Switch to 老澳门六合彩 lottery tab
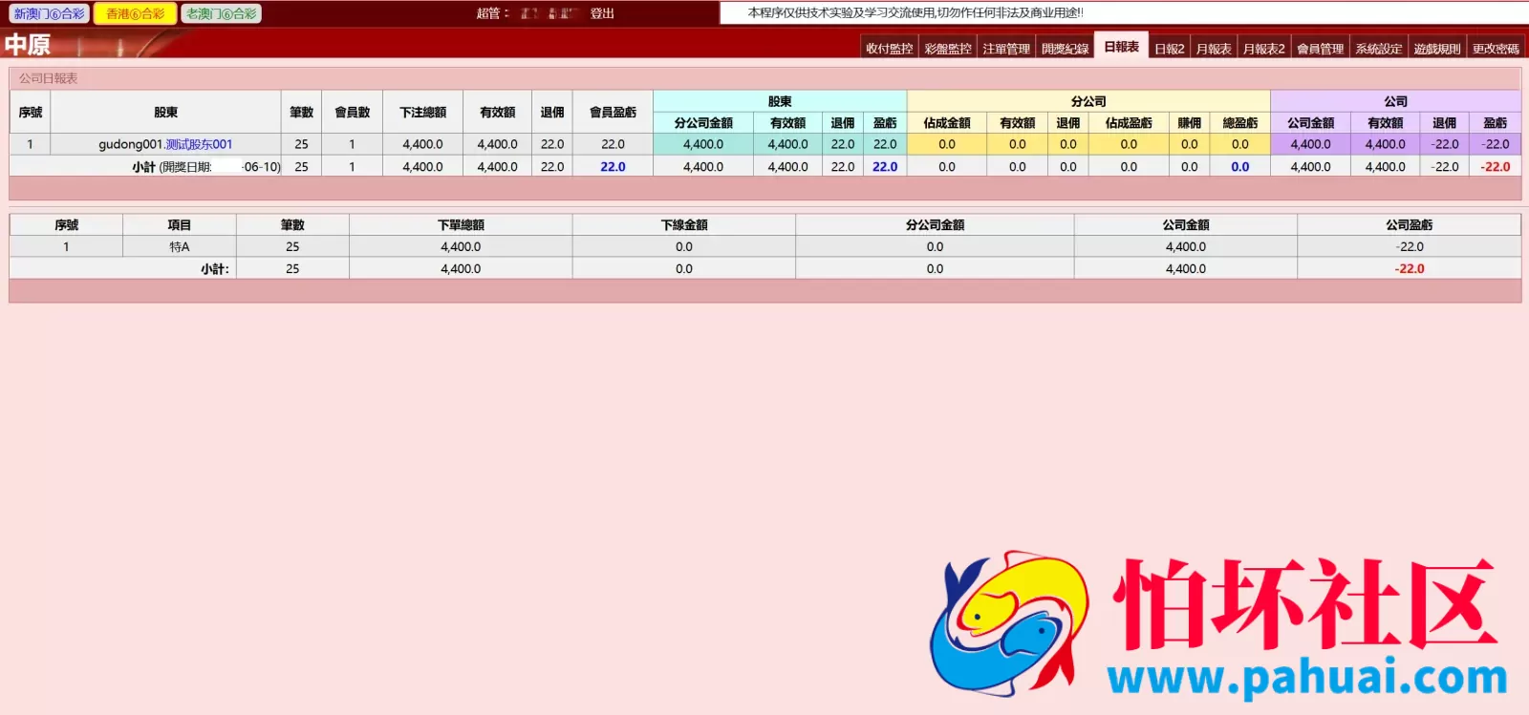 coord(221,13)
